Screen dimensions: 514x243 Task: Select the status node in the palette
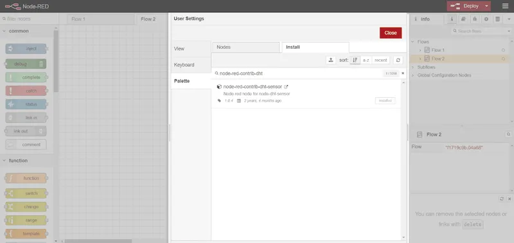pyautogui.click(x=26, y=104)
